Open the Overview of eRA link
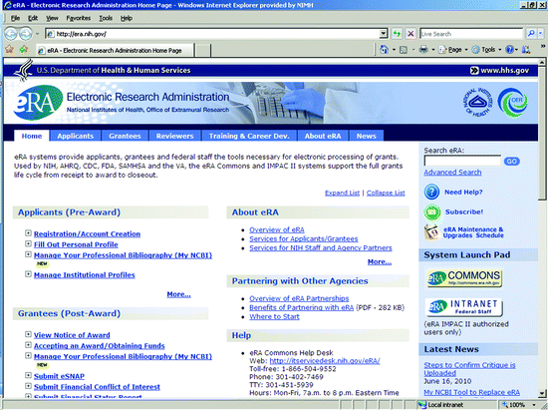The image size is (548, 410). tap(277, 229)
